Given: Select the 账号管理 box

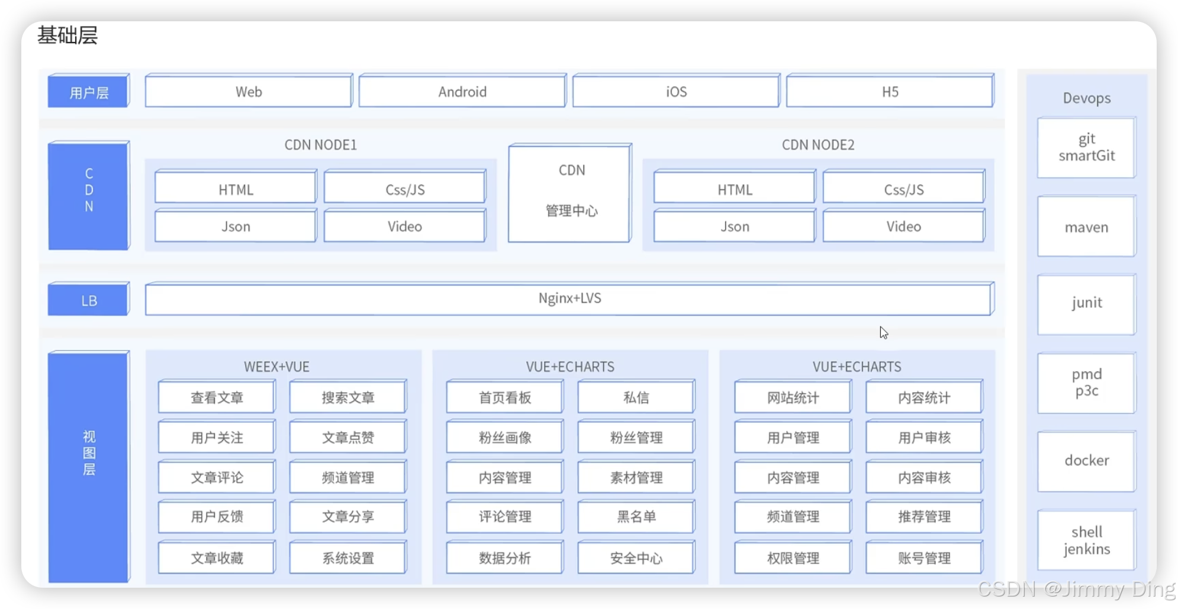Looking at the screenshot, I should [x=925, y=557].
